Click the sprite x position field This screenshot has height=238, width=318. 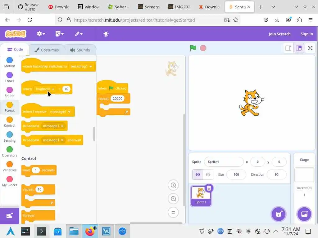click(x=257, y=162)
